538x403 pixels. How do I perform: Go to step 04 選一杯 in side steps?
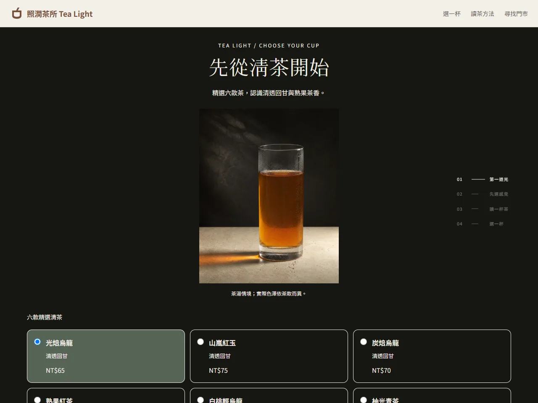tap(480, 224)
